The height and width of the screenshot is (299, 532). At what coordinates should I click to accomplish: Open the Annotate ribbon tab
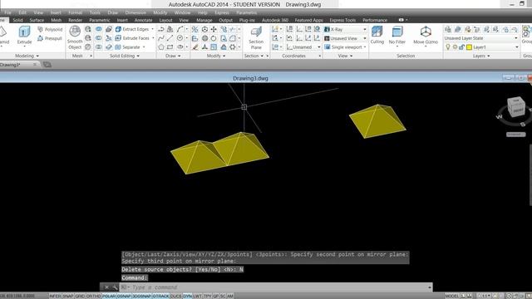(143, 20)
